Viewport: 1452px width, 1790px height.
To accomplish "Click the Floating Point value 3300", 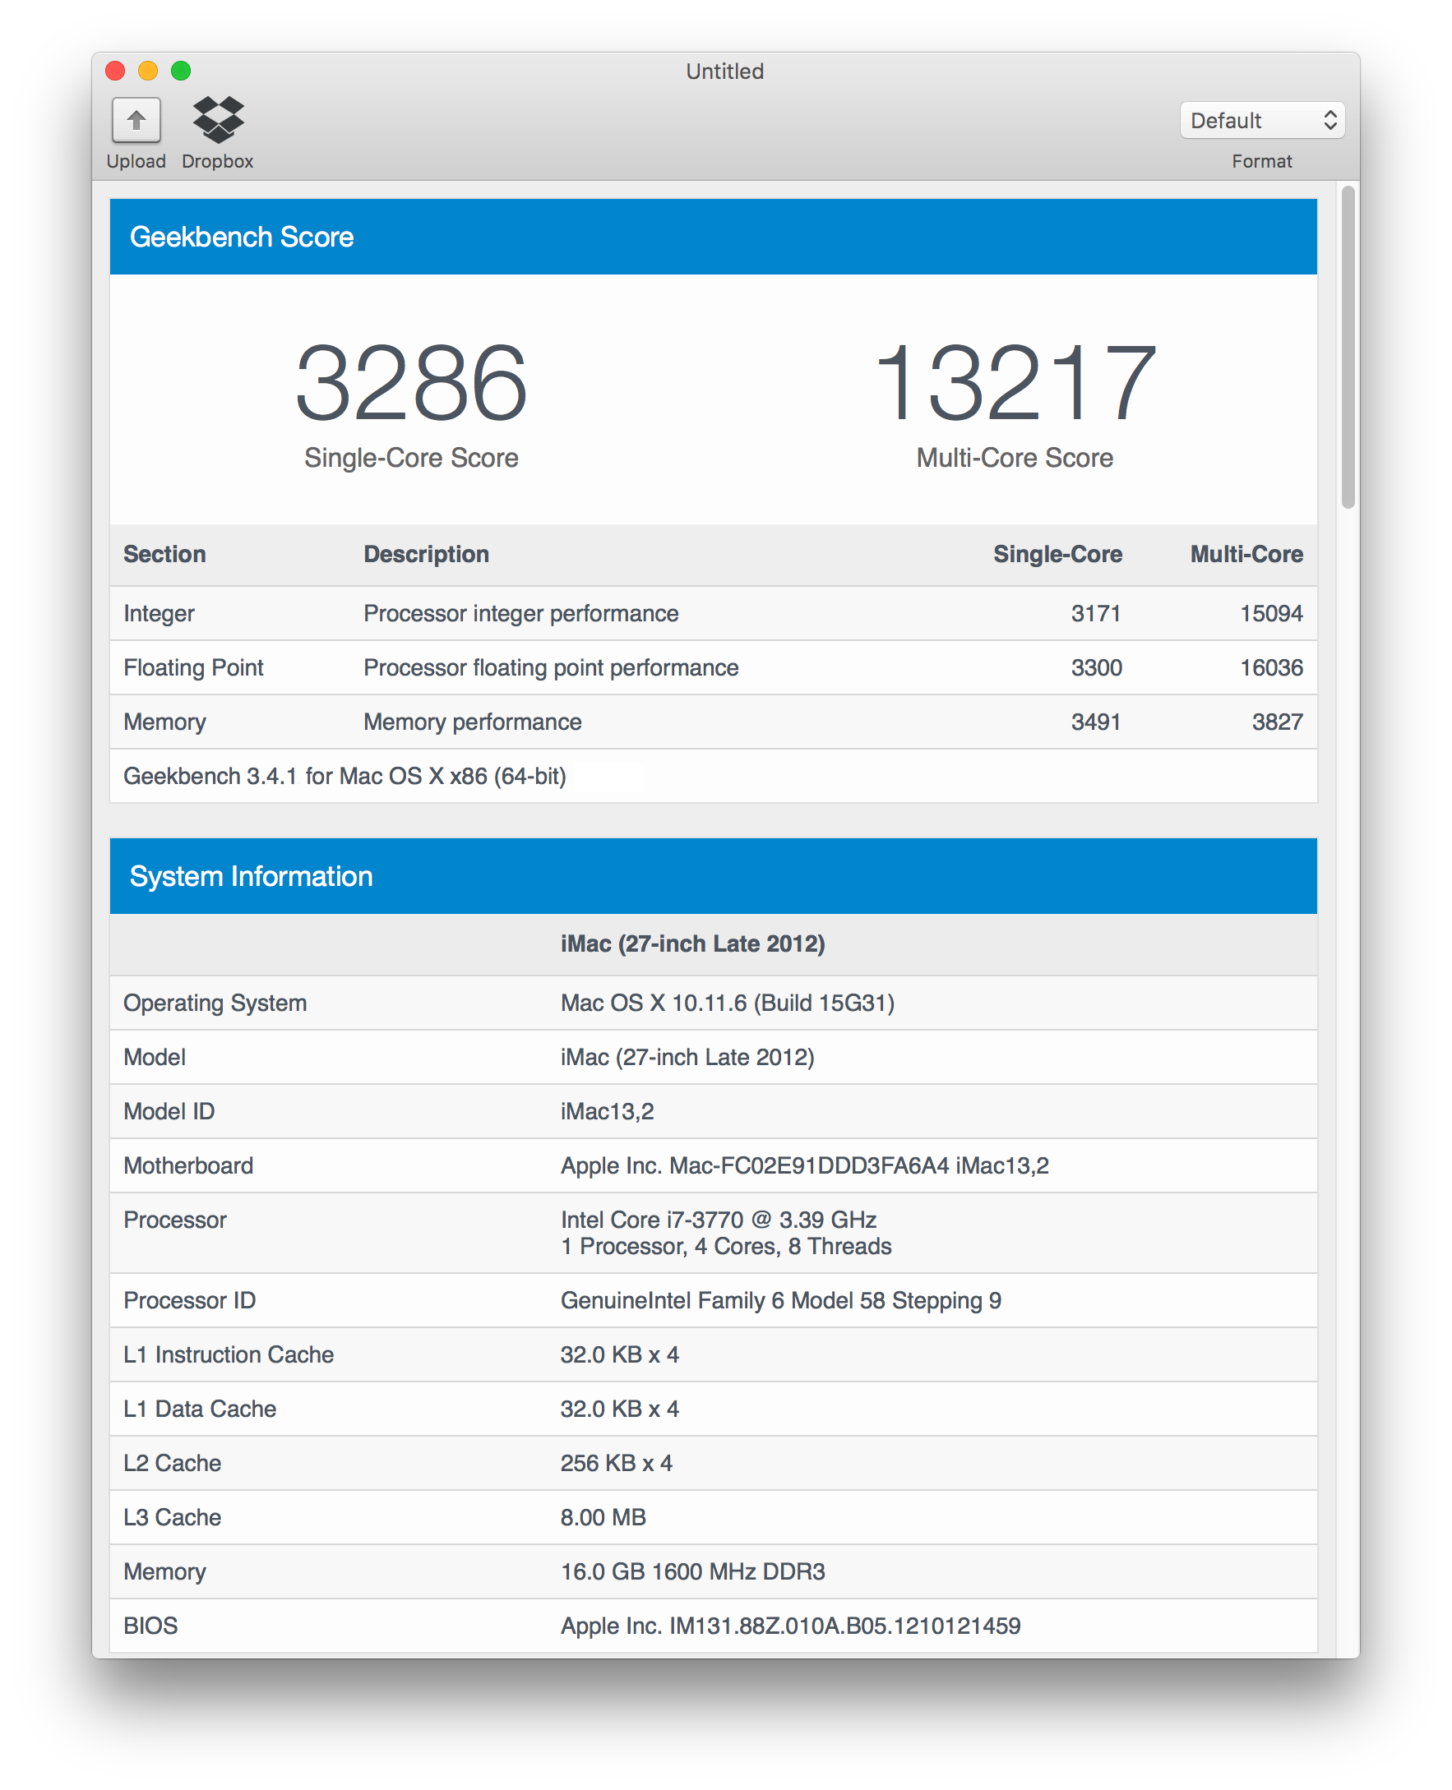I will click(x=1097, y=668).
